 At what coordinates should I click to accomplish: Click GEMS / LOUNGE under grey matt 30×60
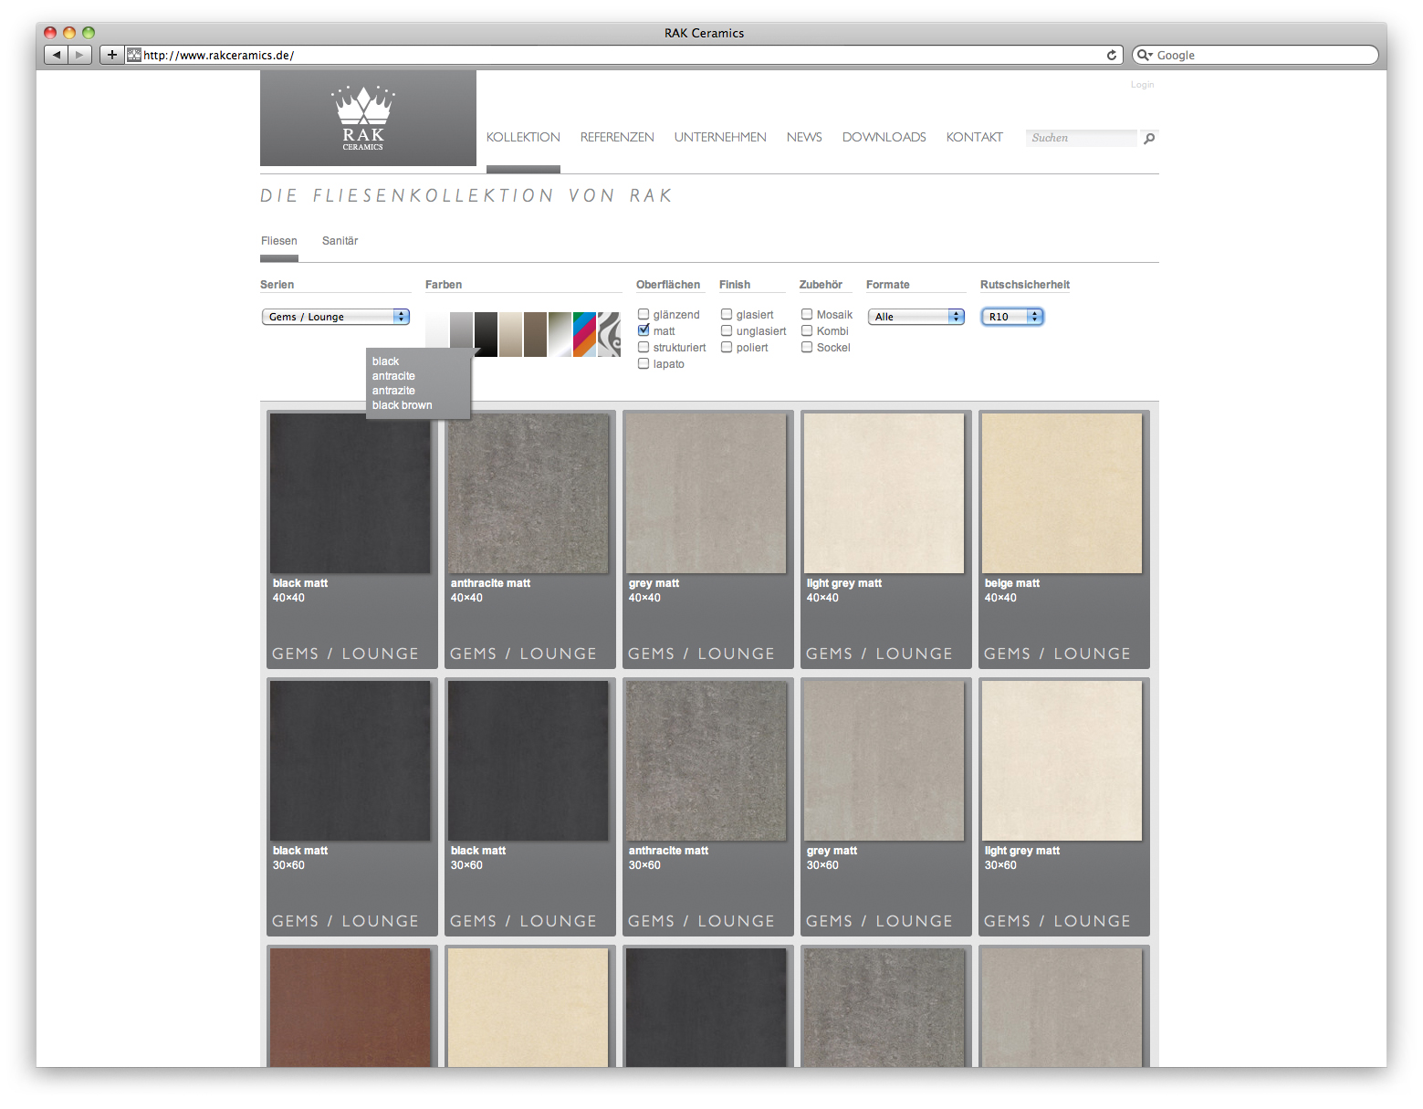click(x=879, y=921)
